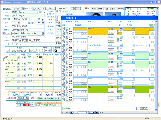Jump to last record in navigator

94,112
